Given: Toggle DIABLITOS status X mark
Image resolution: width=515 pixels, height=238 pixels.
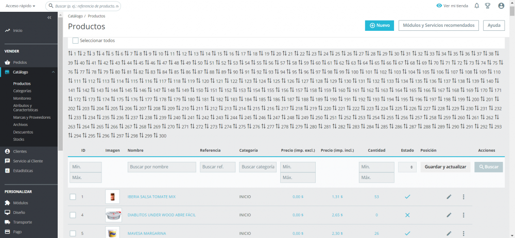Looking at the screenshot, I should 407,215.
